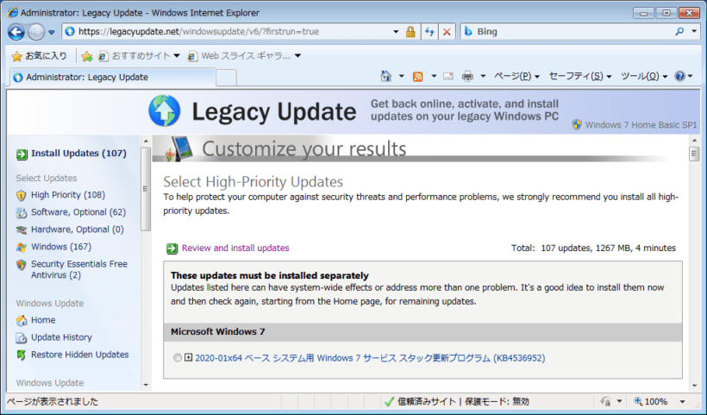Click 信頼済みサイト security zone status text

pyautogui.click(x=427, y=401)
